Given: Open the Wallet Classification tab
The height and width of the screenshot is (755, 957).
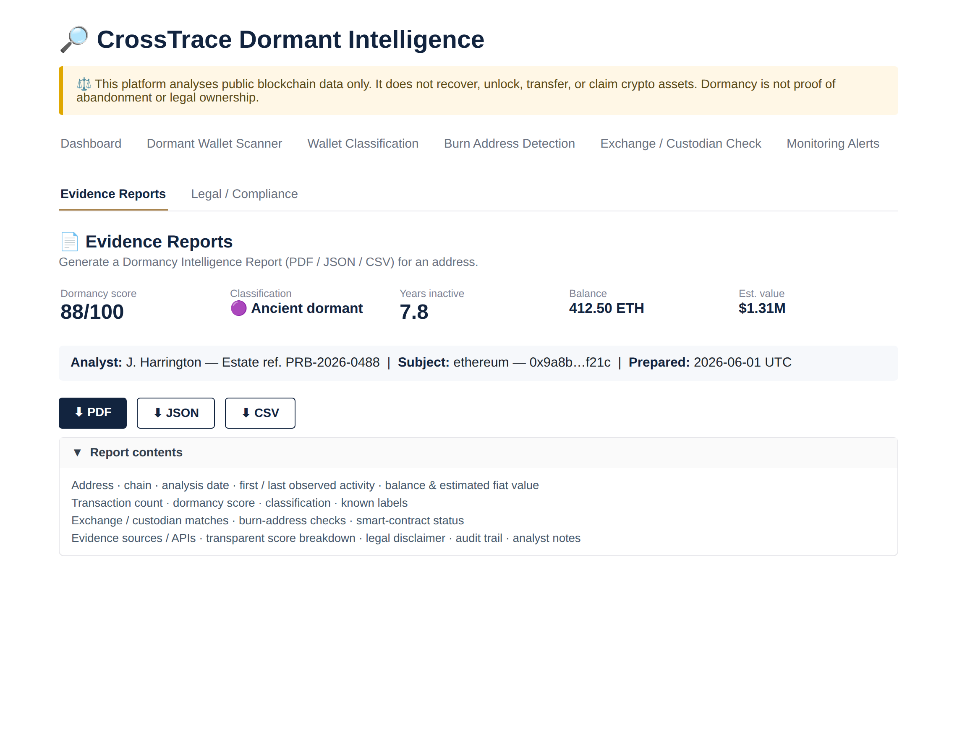Looking at the screenshot, I should pos(363,144).
